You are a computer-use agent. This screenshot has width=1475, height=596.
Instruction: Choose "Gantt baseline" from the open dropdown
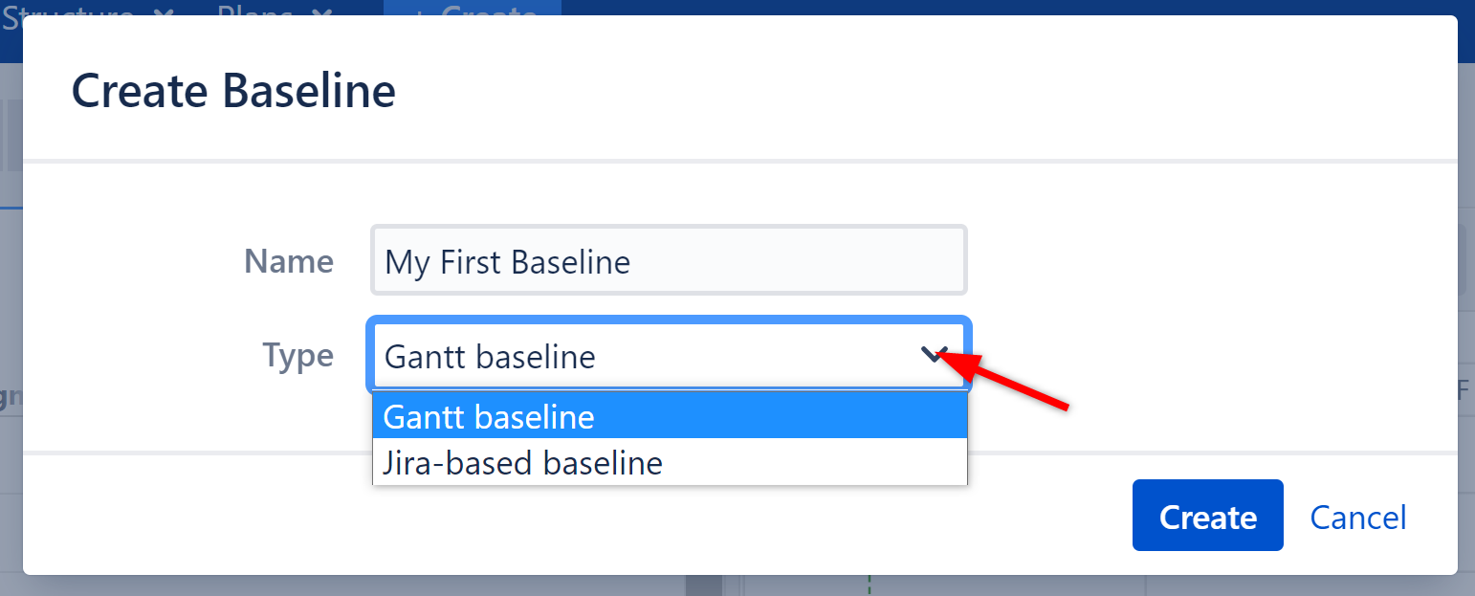pyautogui.click(x=488, y=416)
